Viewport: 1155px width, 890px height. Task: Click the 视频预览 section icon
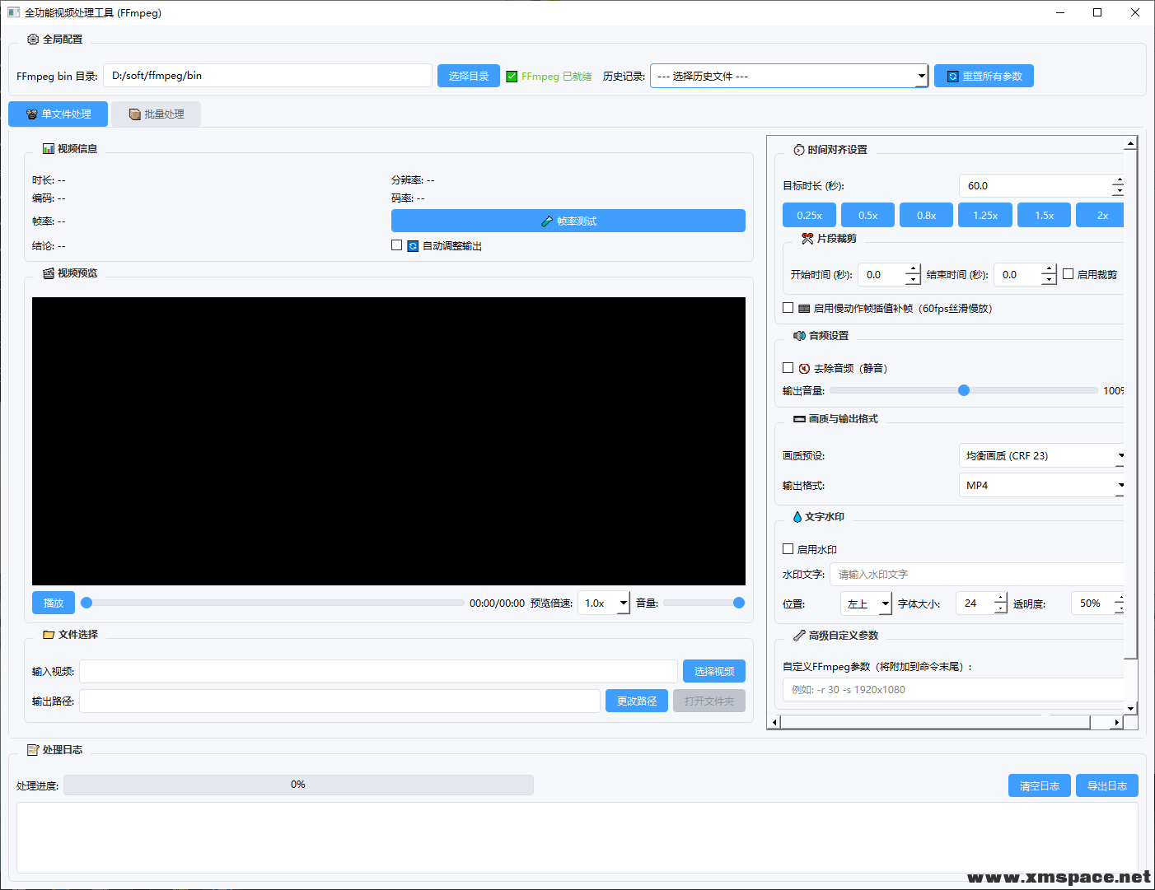(x=49, y=273)
